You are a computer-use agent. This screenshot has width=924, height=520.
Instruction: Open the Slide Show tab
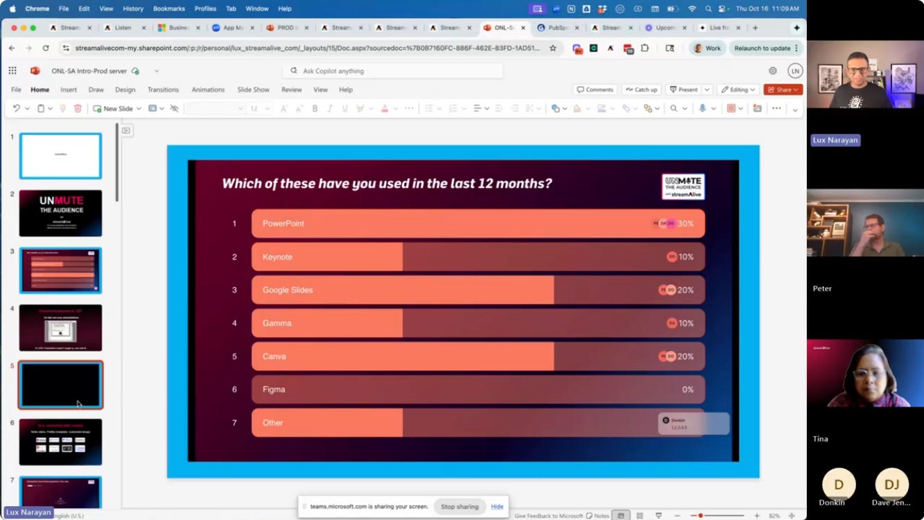point(253,89)
